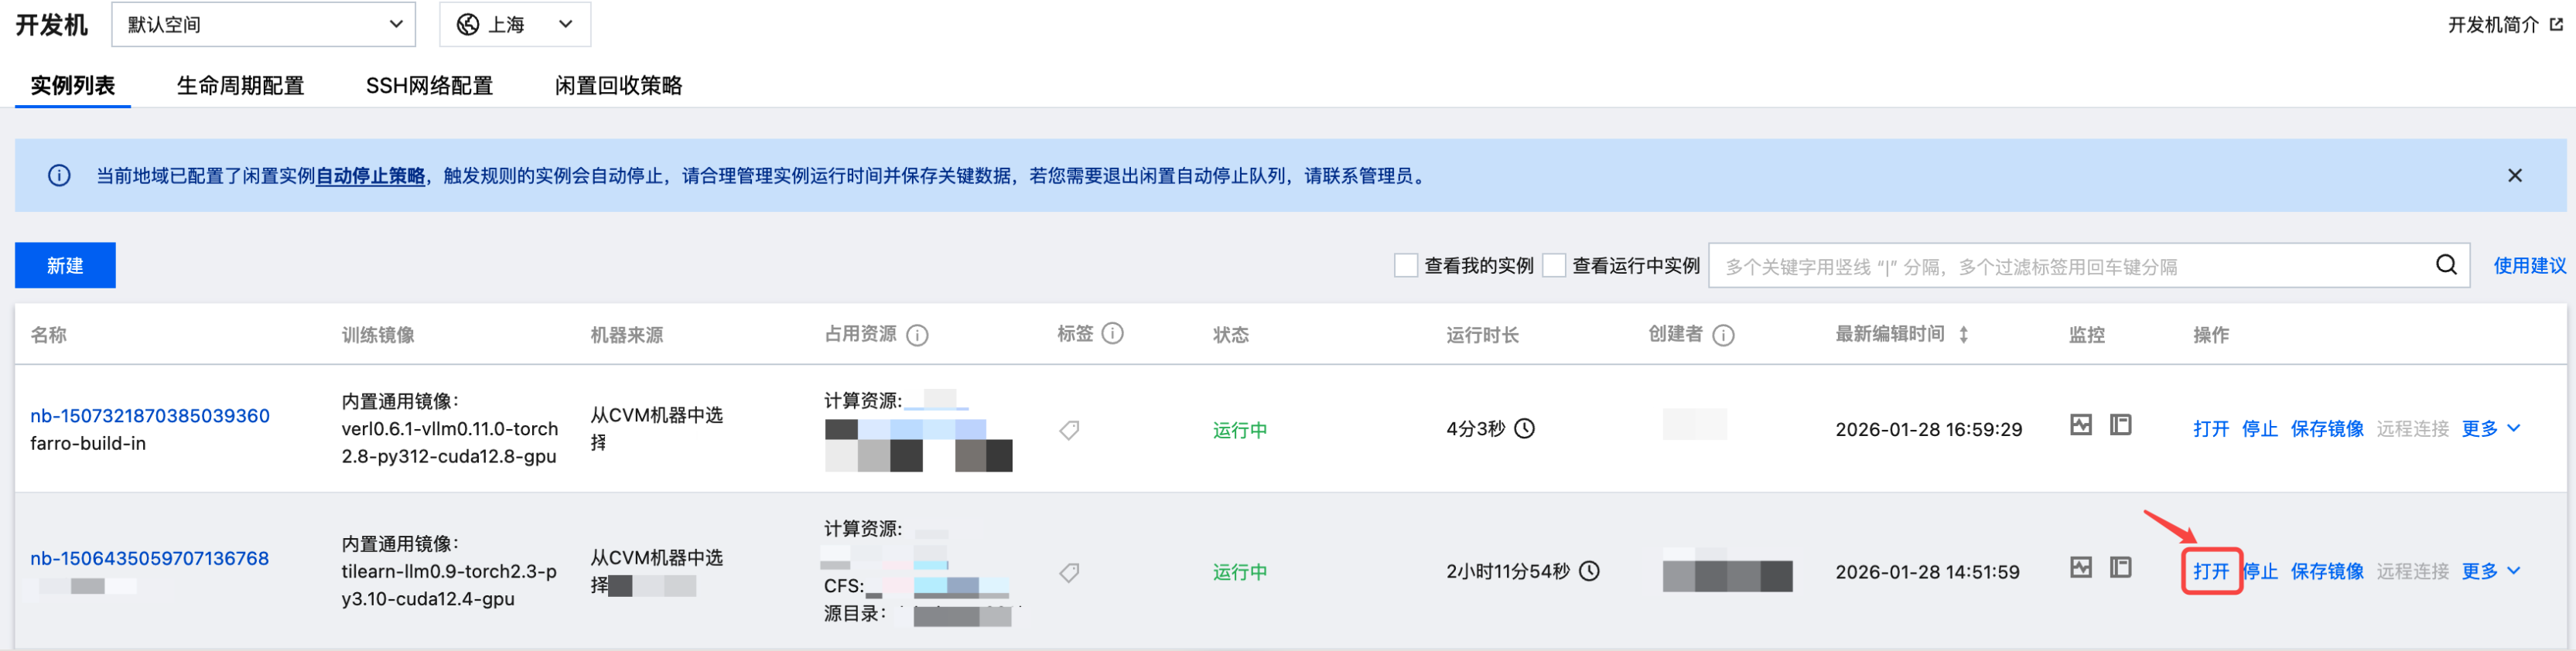Enable the 查看我的实例 checkbox
2576x651 pixels.
1406,265
